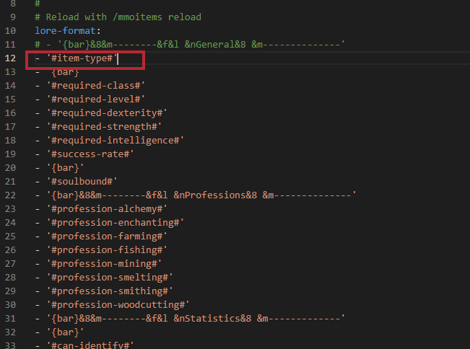Click '#required-level#' entry
Viewport: 470px width, 349px height.
(96, 100)
